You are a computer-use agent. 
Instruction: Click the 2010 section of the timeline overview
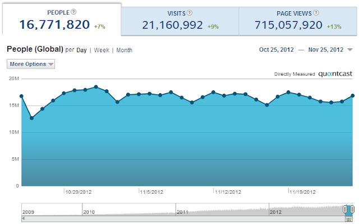(129, 209)
